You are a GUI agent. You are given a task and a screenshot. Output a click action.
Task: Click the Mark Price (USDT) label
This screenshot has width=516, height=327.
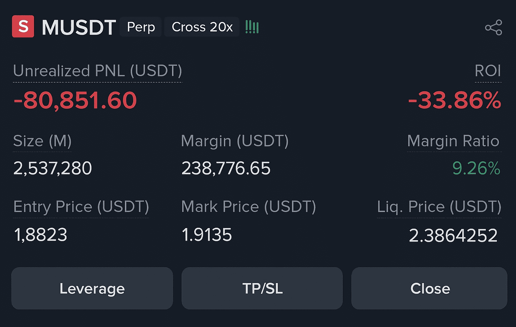pos(249,207)
